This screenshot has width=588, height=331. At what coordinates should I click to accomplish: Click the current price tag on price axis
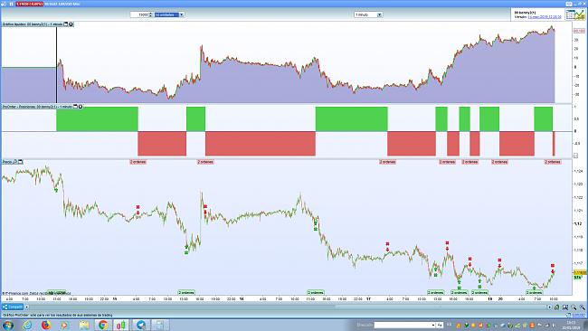[x=580, y=272]
